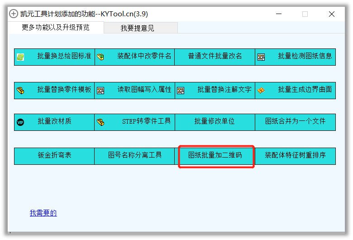Click the drawing icon beside 批量检测图纸信息

coord(261,57)
